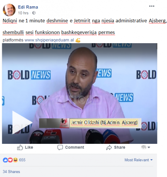This screenshot has width=167, height=177.
Task: Click the Share arrow icon
Action: 109,147
